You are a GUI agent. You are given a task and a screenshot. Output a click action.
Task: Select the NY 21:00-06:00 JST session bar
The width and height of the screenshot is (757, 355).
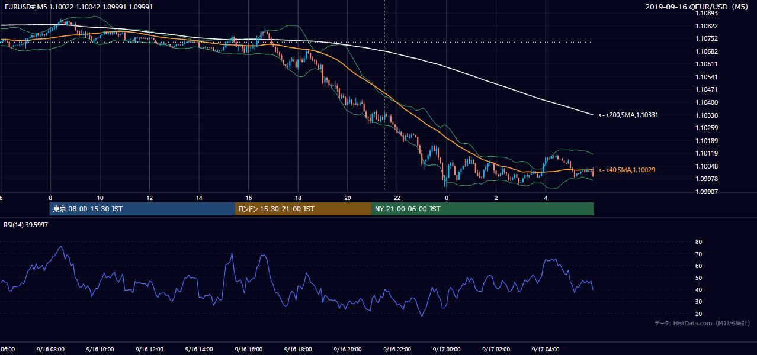point(483,209)
